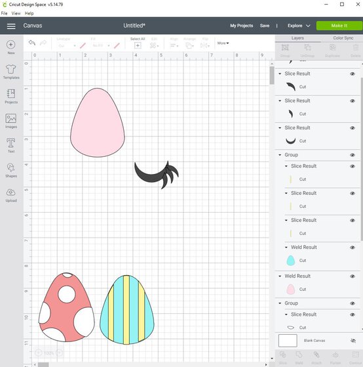This screenshot has width=363, height=367.
Task: Open the Images library
Action: tap(11, 121)
